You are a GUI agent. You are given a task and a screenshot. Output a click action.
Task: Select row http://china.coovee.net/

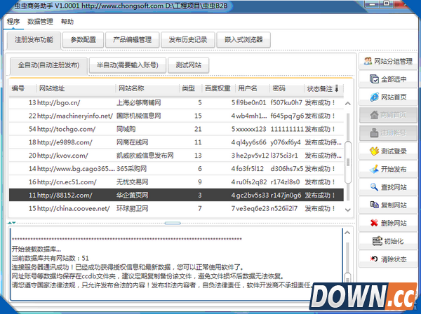[176, 208]
